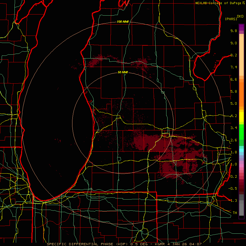
Task: Click the 7.4 legend scale value
Action: click(234, 67)
